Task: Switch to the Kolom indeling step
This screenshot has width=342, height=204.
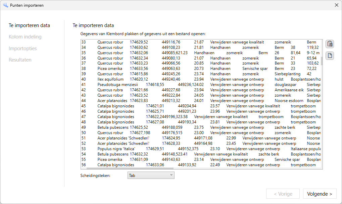Action: [x=25, y=37]
